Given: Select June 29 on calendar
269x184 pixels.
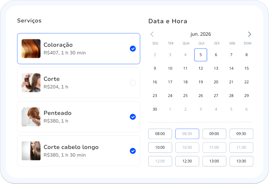Looking at the screenshot, I should tap(247, 96).
